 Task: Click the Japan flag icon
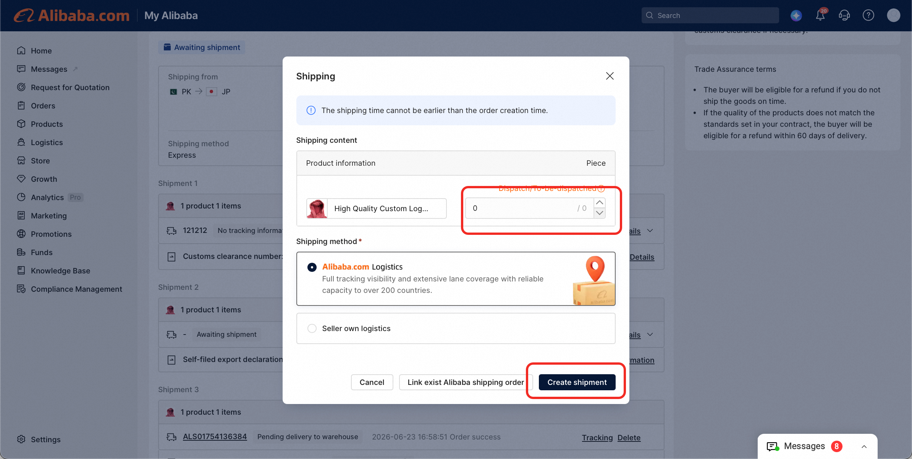coord(211,92)
